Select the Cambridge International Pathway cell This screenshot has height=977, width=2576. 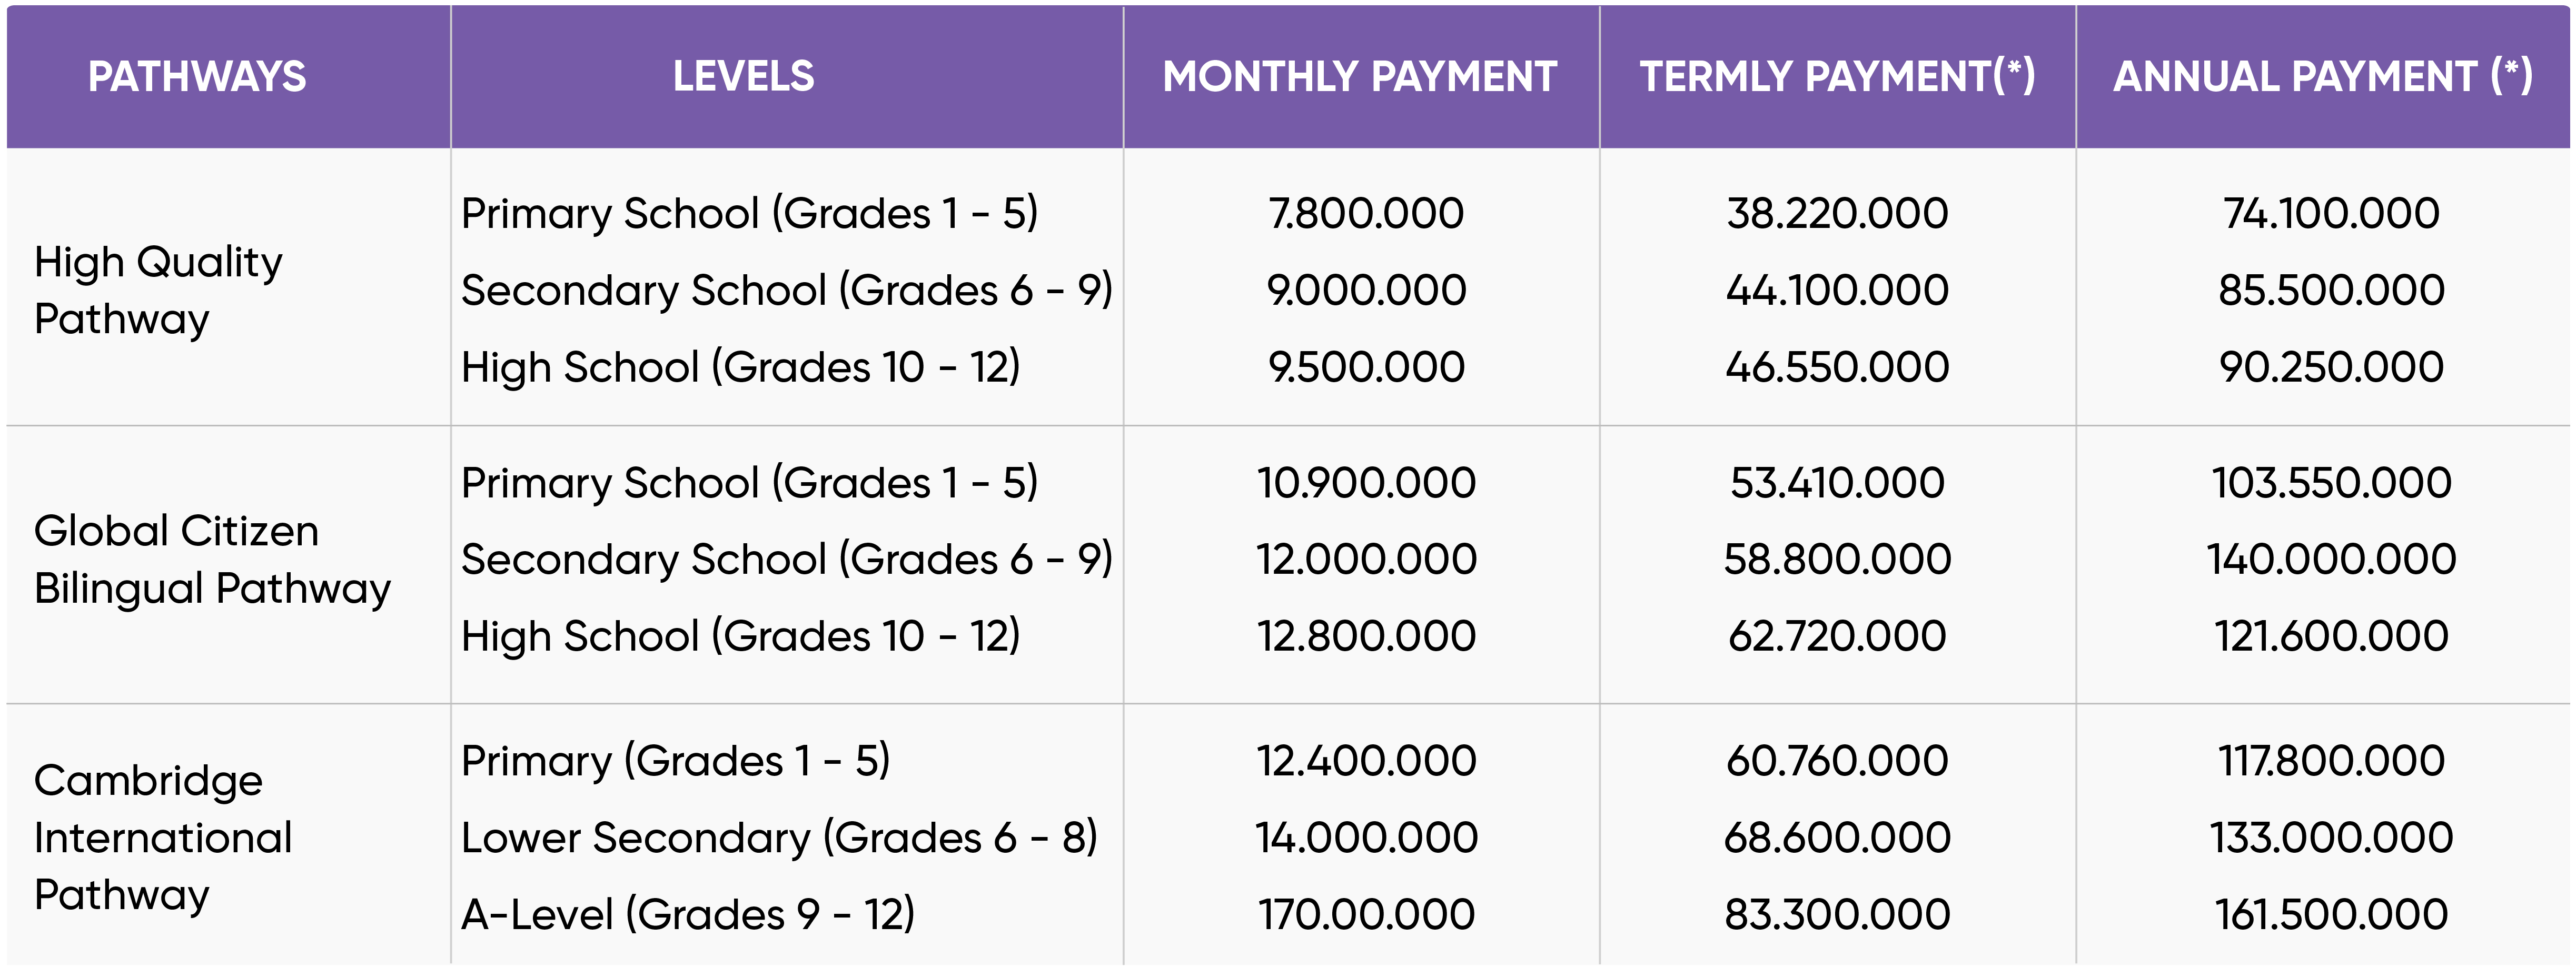tap(163, 837)
